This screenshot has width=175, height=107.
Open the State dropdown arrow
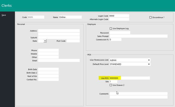[x=45, y=41]
